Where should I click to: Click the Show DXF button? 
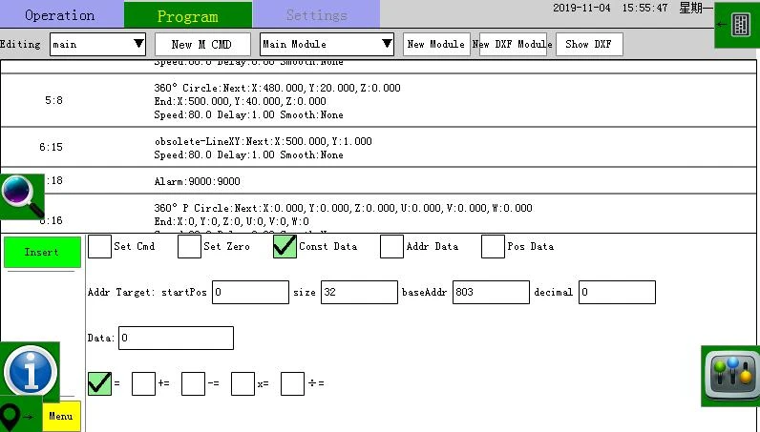(589, 45)
